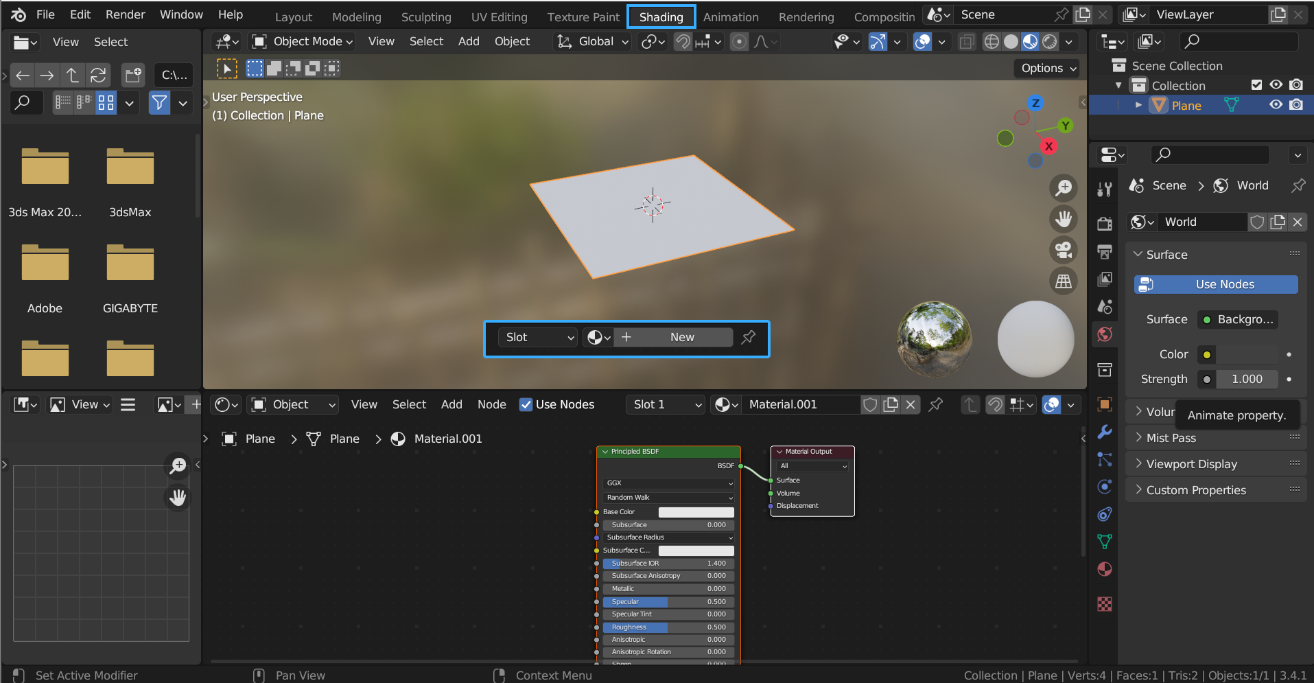Switch to Animation workspace tab
The image size is (1314, 683).
730,17
